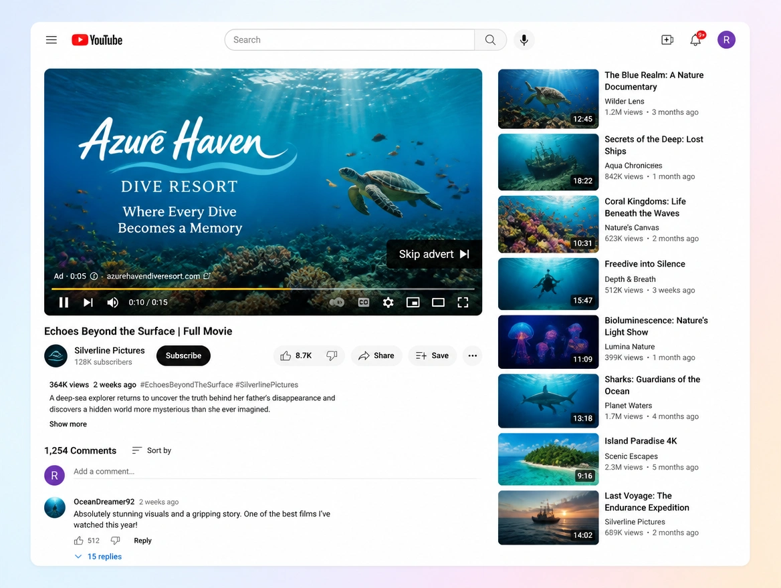Click title 'Secrets of the Deep: Lost Ships'

click(x=654, y=146)
